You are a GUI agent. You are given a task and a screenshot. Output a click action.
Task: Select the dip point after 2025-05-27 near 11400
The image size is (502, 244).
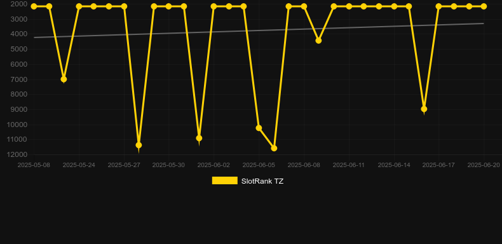139,145
